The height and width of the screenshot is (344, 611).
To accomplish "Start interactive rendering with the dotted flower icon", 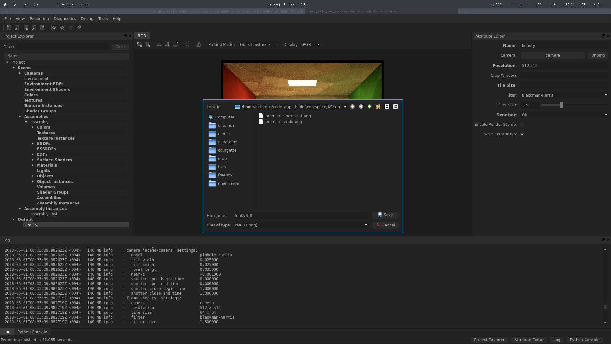I will coord(62,28).
